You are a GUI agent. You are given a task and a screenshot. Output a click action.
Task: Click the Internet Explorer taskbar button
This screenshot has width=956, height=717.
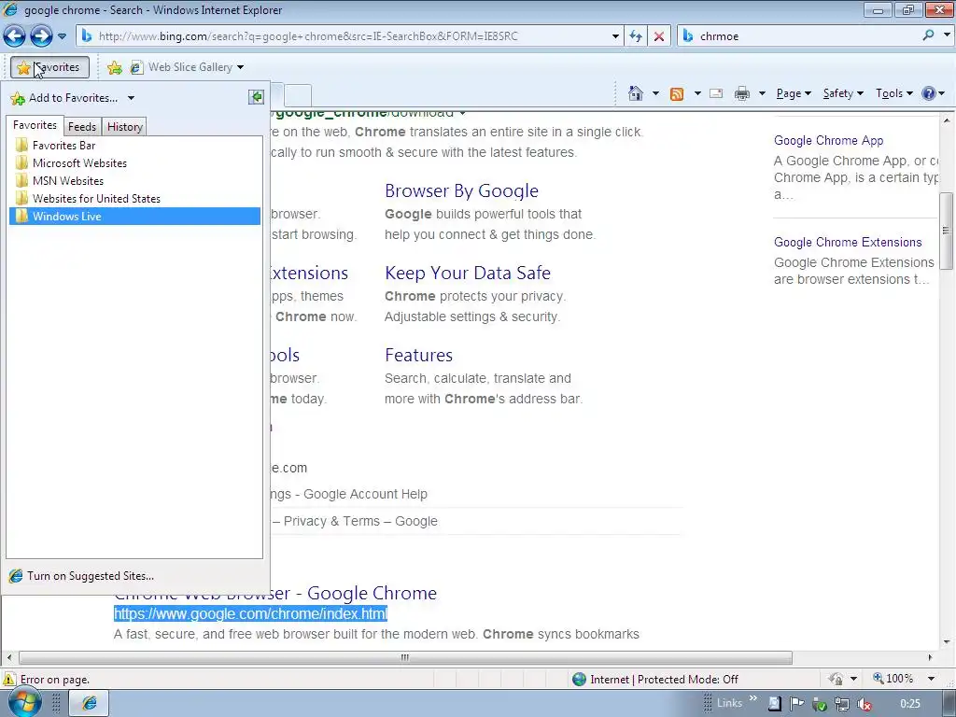coord(89,704)
